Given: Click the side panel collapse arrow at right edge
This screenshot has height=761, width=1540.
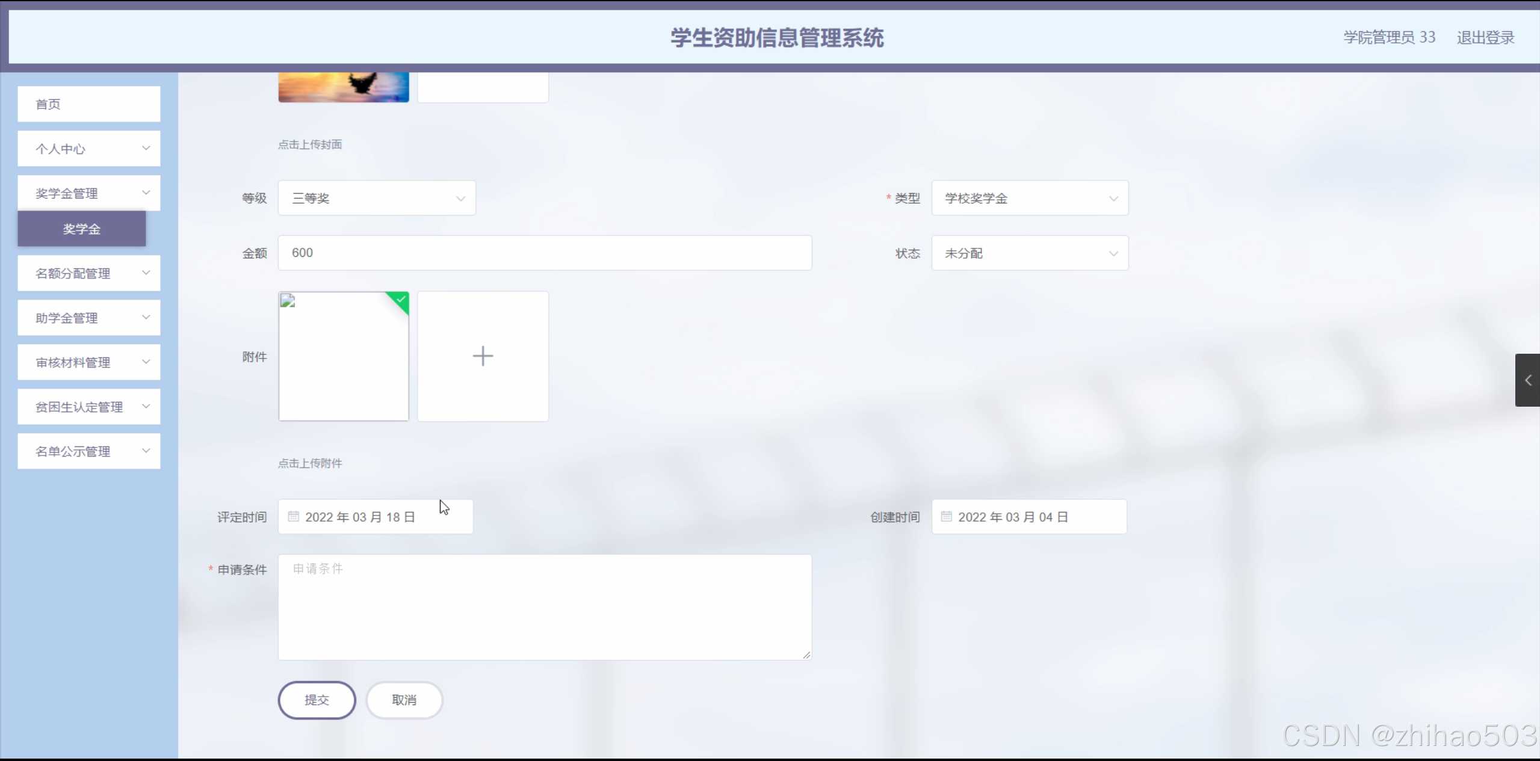Looking at the screenshot, I should (1527, 380).
